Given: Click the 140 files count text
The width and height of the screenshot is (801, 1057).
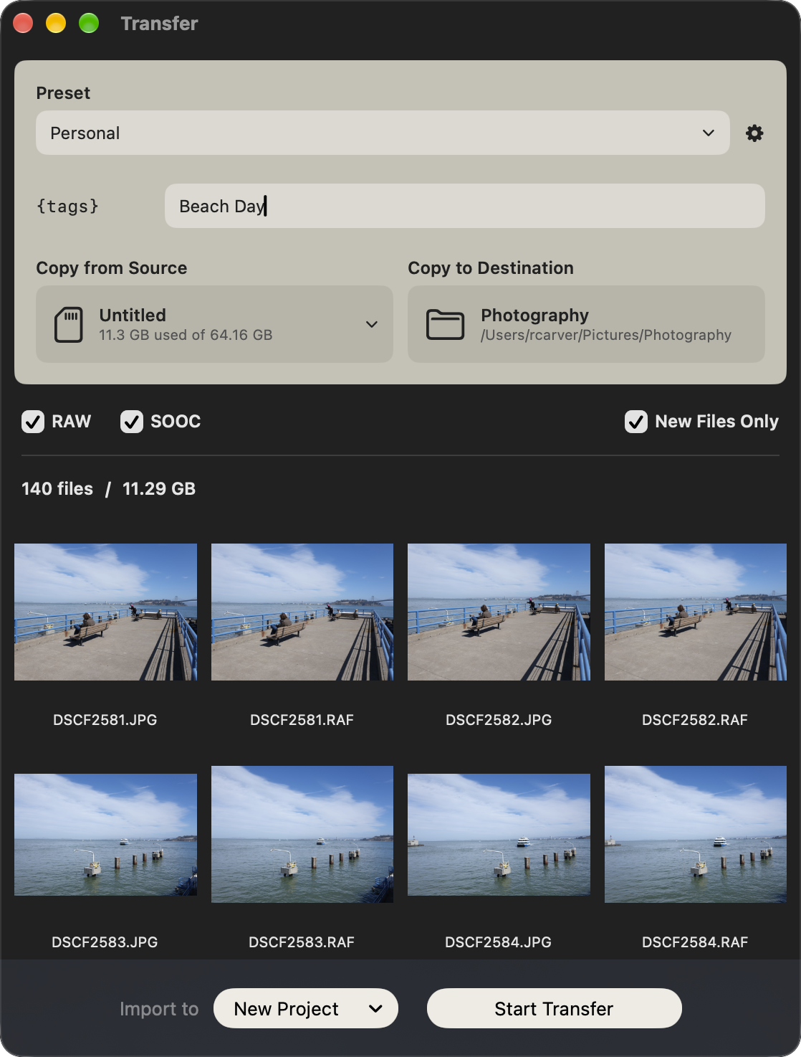Looking at the screenshot, I should (57, 489).
